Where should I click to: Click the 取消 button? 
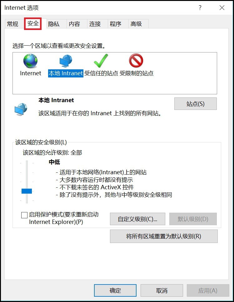(162, 290)
